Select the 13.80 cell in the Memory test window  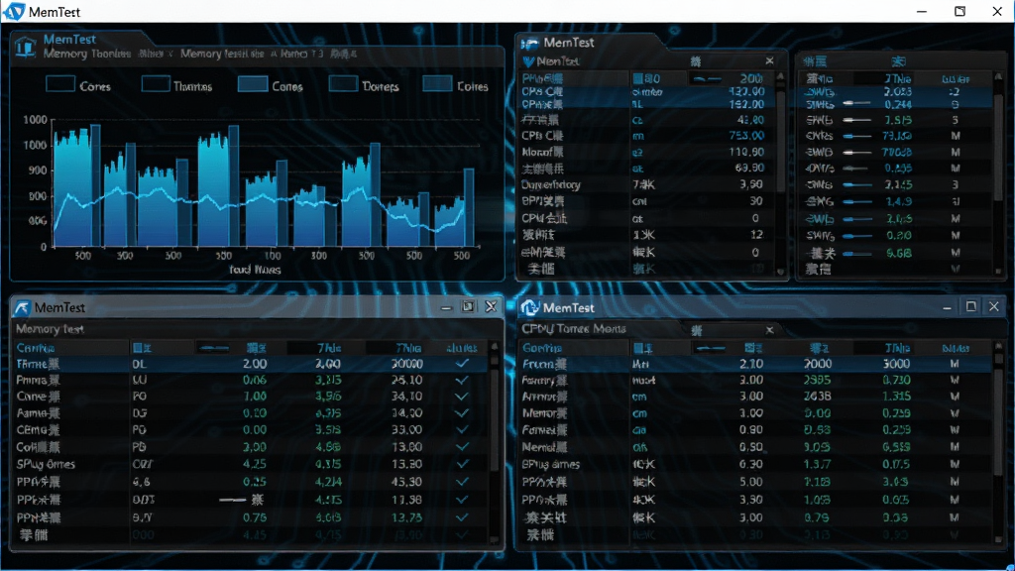(406, 447)
